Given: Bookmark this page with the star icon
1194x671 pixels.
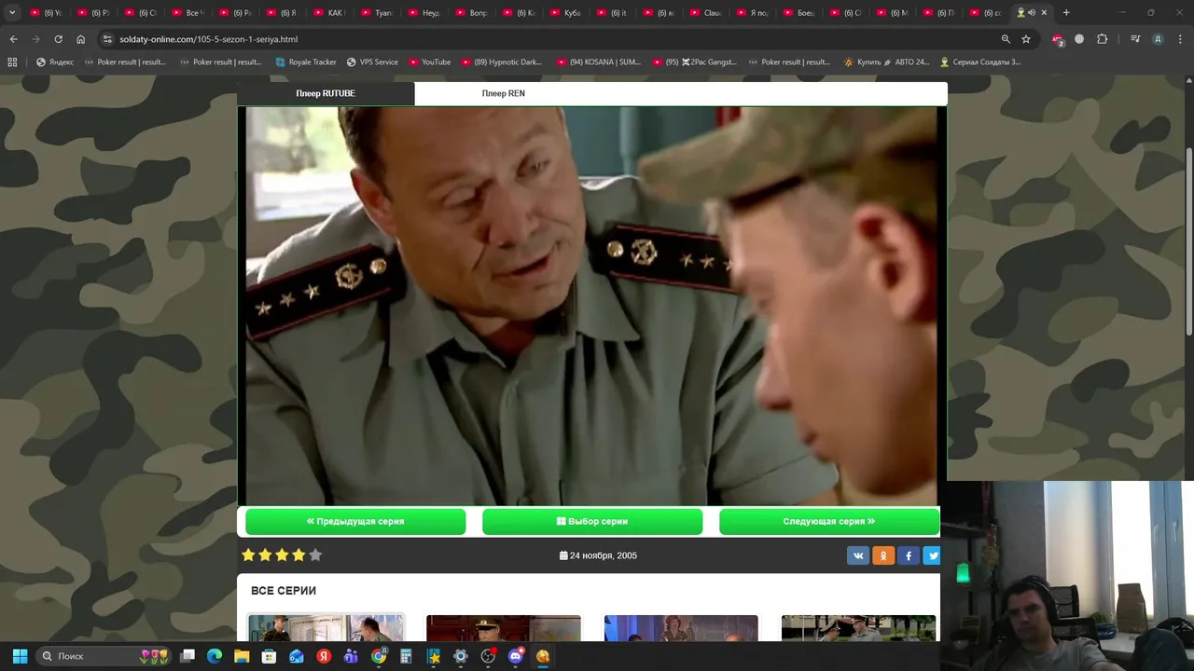Looking at the screenshot, I should [x=1026, y=39].
